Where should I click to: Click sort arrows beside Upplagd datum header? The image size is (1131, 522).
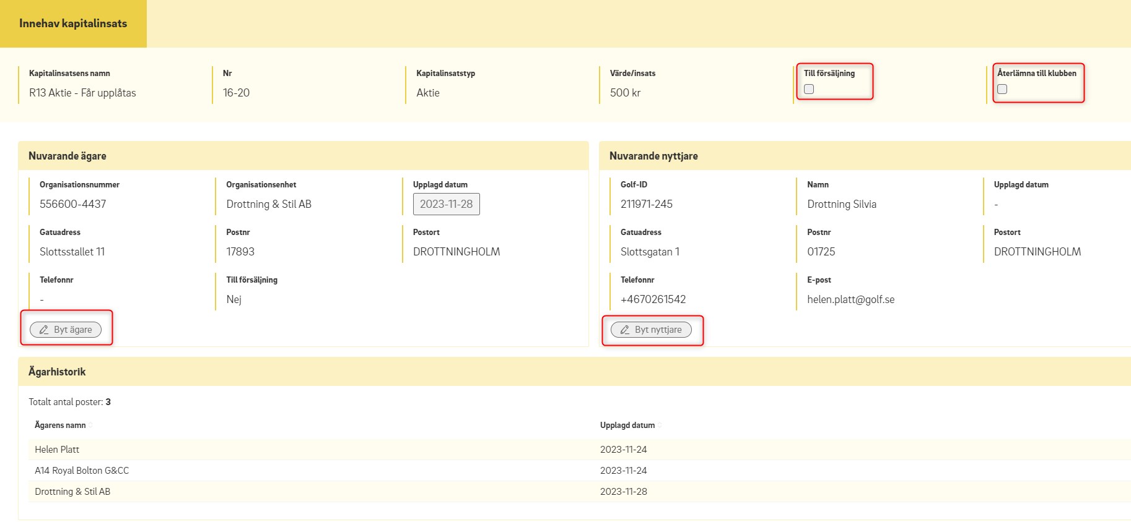[660, 425]
